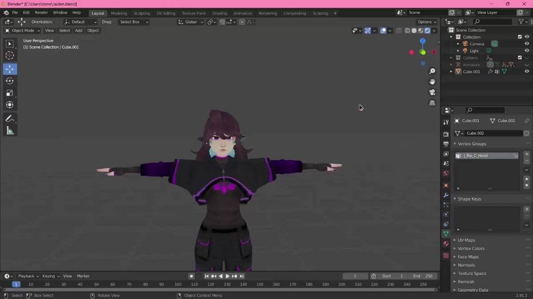Switch to the Shading workspace tab
This screenshot has height=299, width=533.
click(x=219, y=13)
